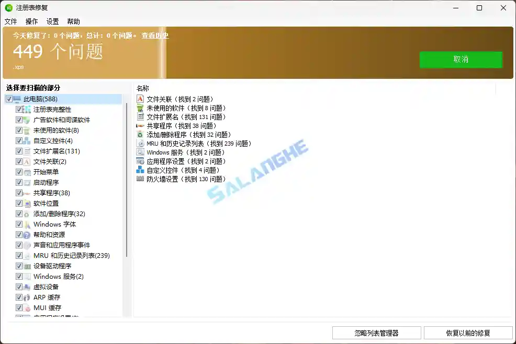Uncheck 未使用的软件(8) checkbox
Screen dimensions: 516x344
tap(19, 131)
